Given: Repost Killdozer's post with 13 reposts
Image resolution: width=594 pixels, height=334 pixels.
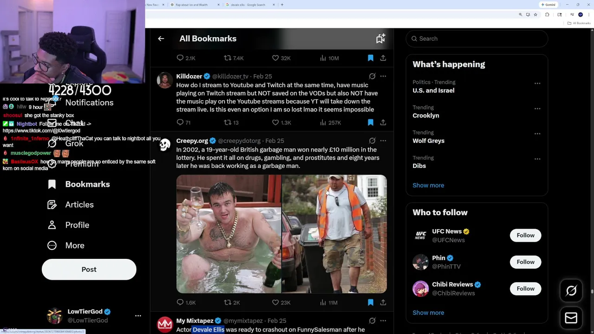Looking at the screenshot, I should pos(231,122).
